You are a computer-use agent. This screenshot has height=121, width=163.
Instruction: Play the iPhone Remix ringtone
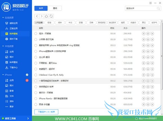[x=143, y=98]
